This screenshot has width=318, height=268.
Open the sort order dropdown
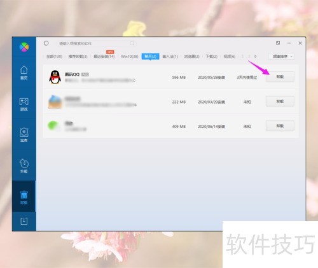click(x=281, y=57)
